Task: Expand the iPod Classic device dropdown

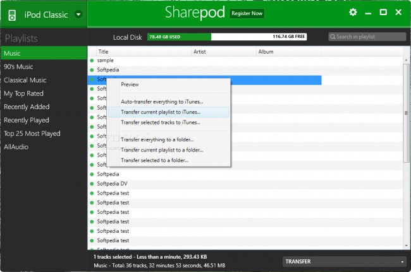Action: tap(77, 14)
